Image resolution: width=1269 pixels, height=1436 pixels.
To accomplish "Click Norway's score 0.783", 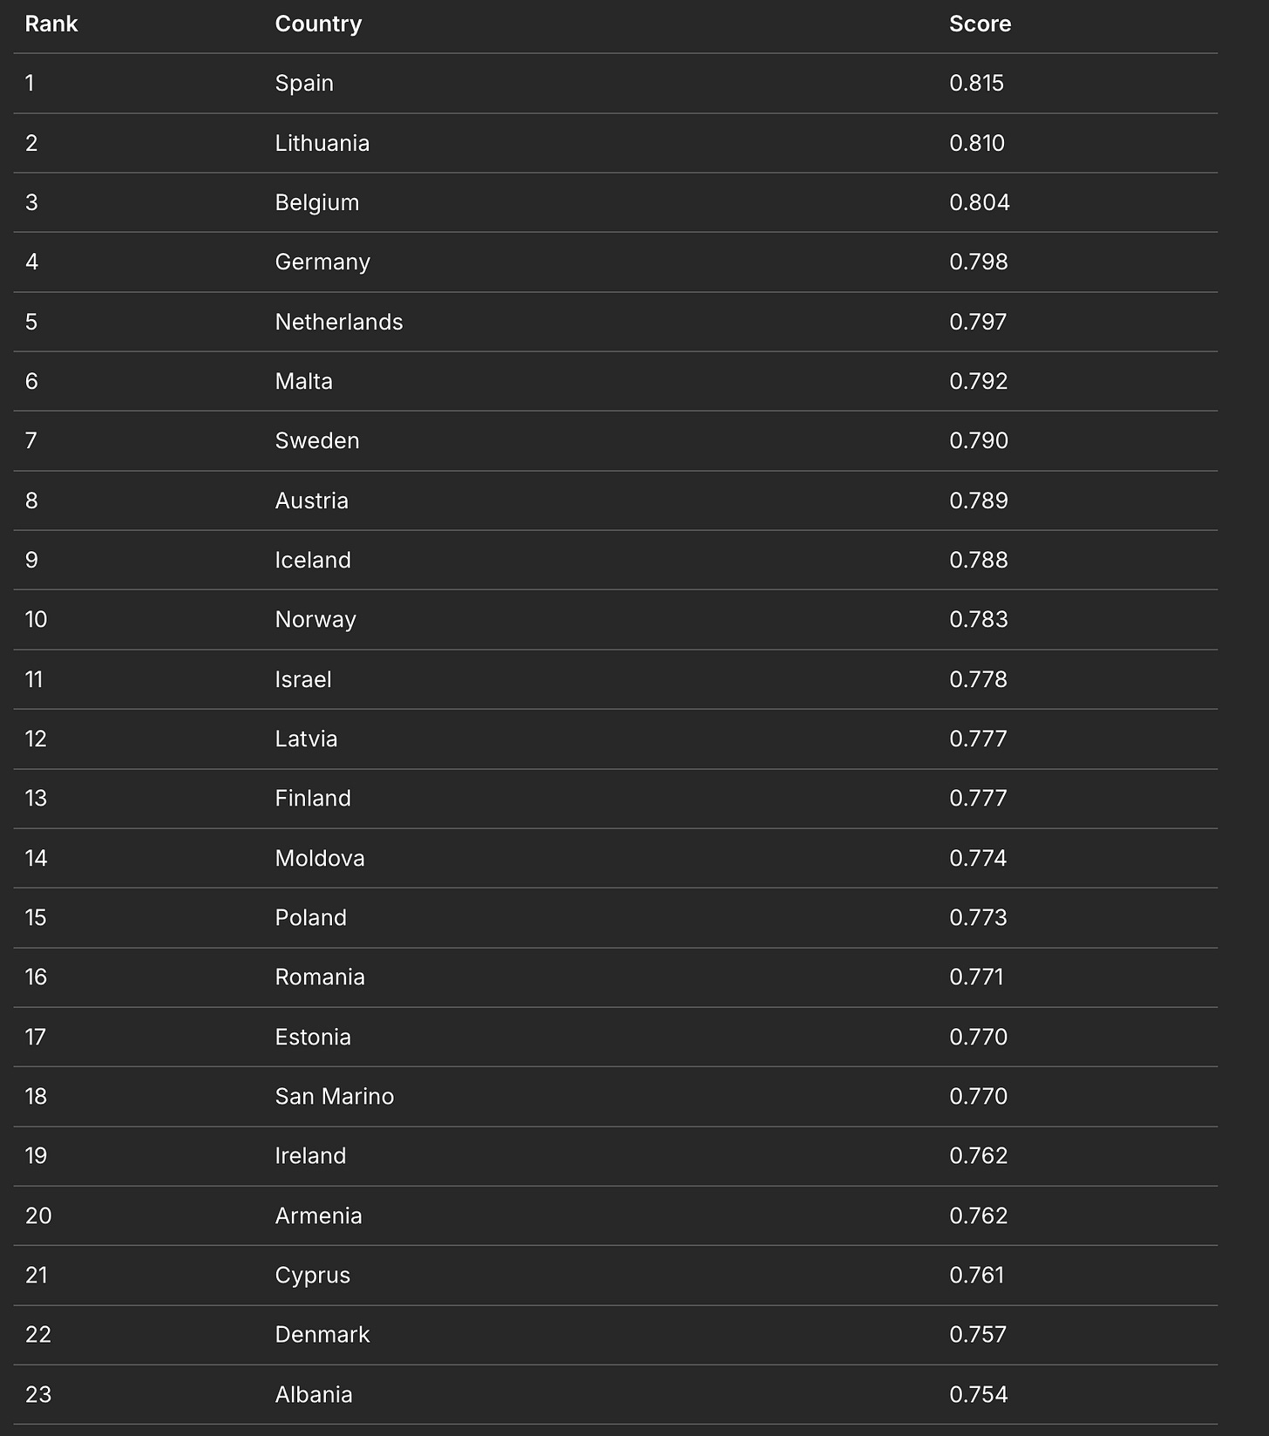I will pos(979,619).
